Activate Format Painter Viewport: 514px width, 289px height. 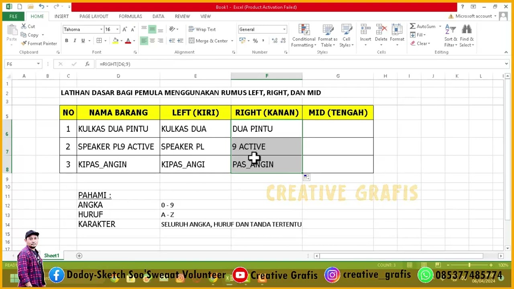(39, 43)
